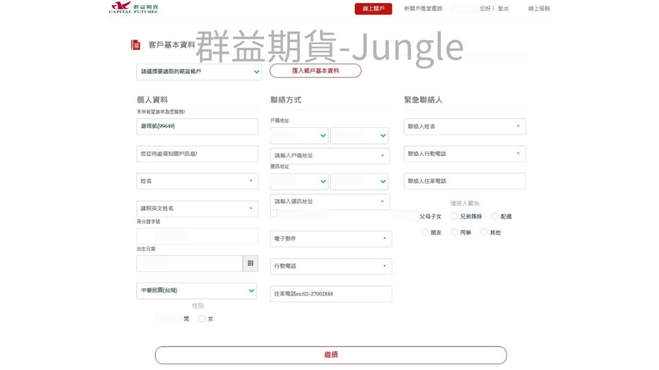
Task: Open the 中華民國(台灣) nationality dropdown
Action: pos(196,291)
